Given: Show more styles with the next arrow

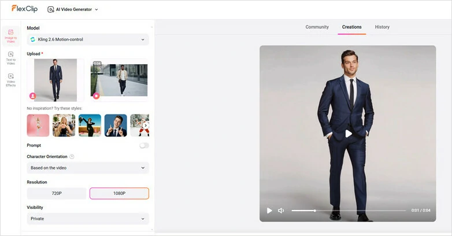Looking at the screenshot, I should click(x=146, y=126).
